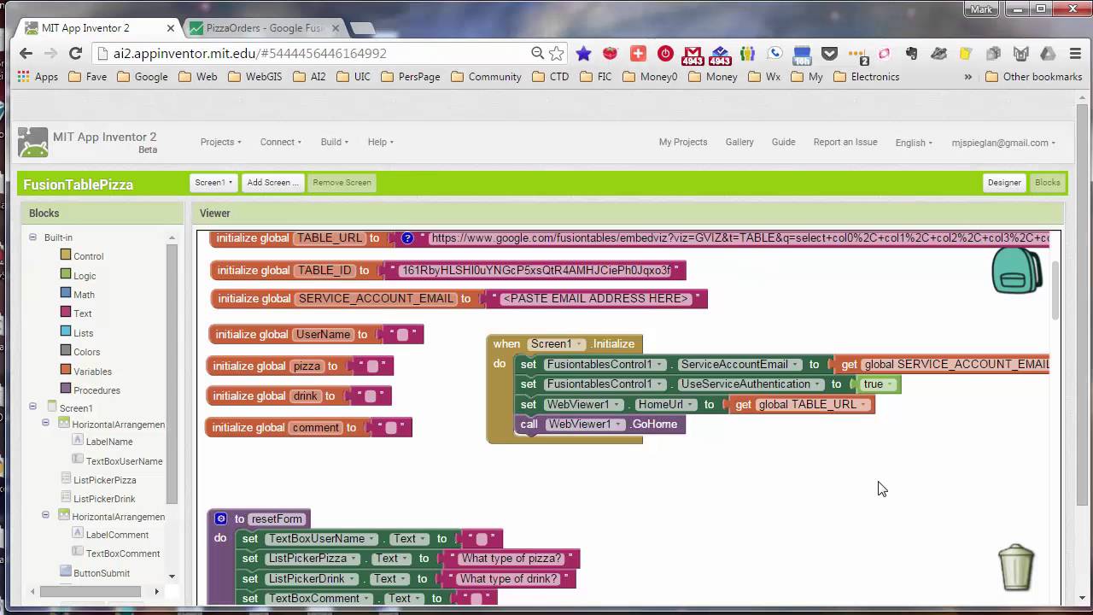Close the MIT App Inventor 2 tab
This screenshot has width=1093, height=615.
click(170, 28)
